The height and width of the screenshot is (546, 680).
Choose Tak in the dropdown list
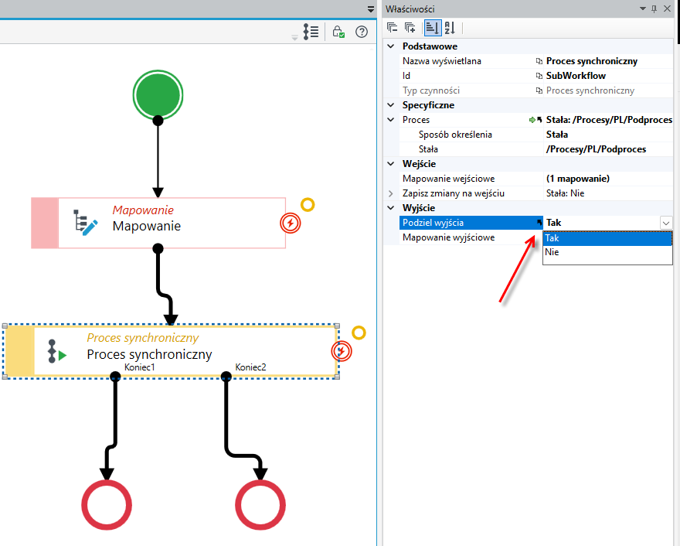[x=607, y=238]
